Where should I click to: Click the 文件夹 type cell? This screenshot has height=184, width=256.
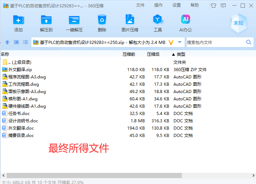[180, 62]
